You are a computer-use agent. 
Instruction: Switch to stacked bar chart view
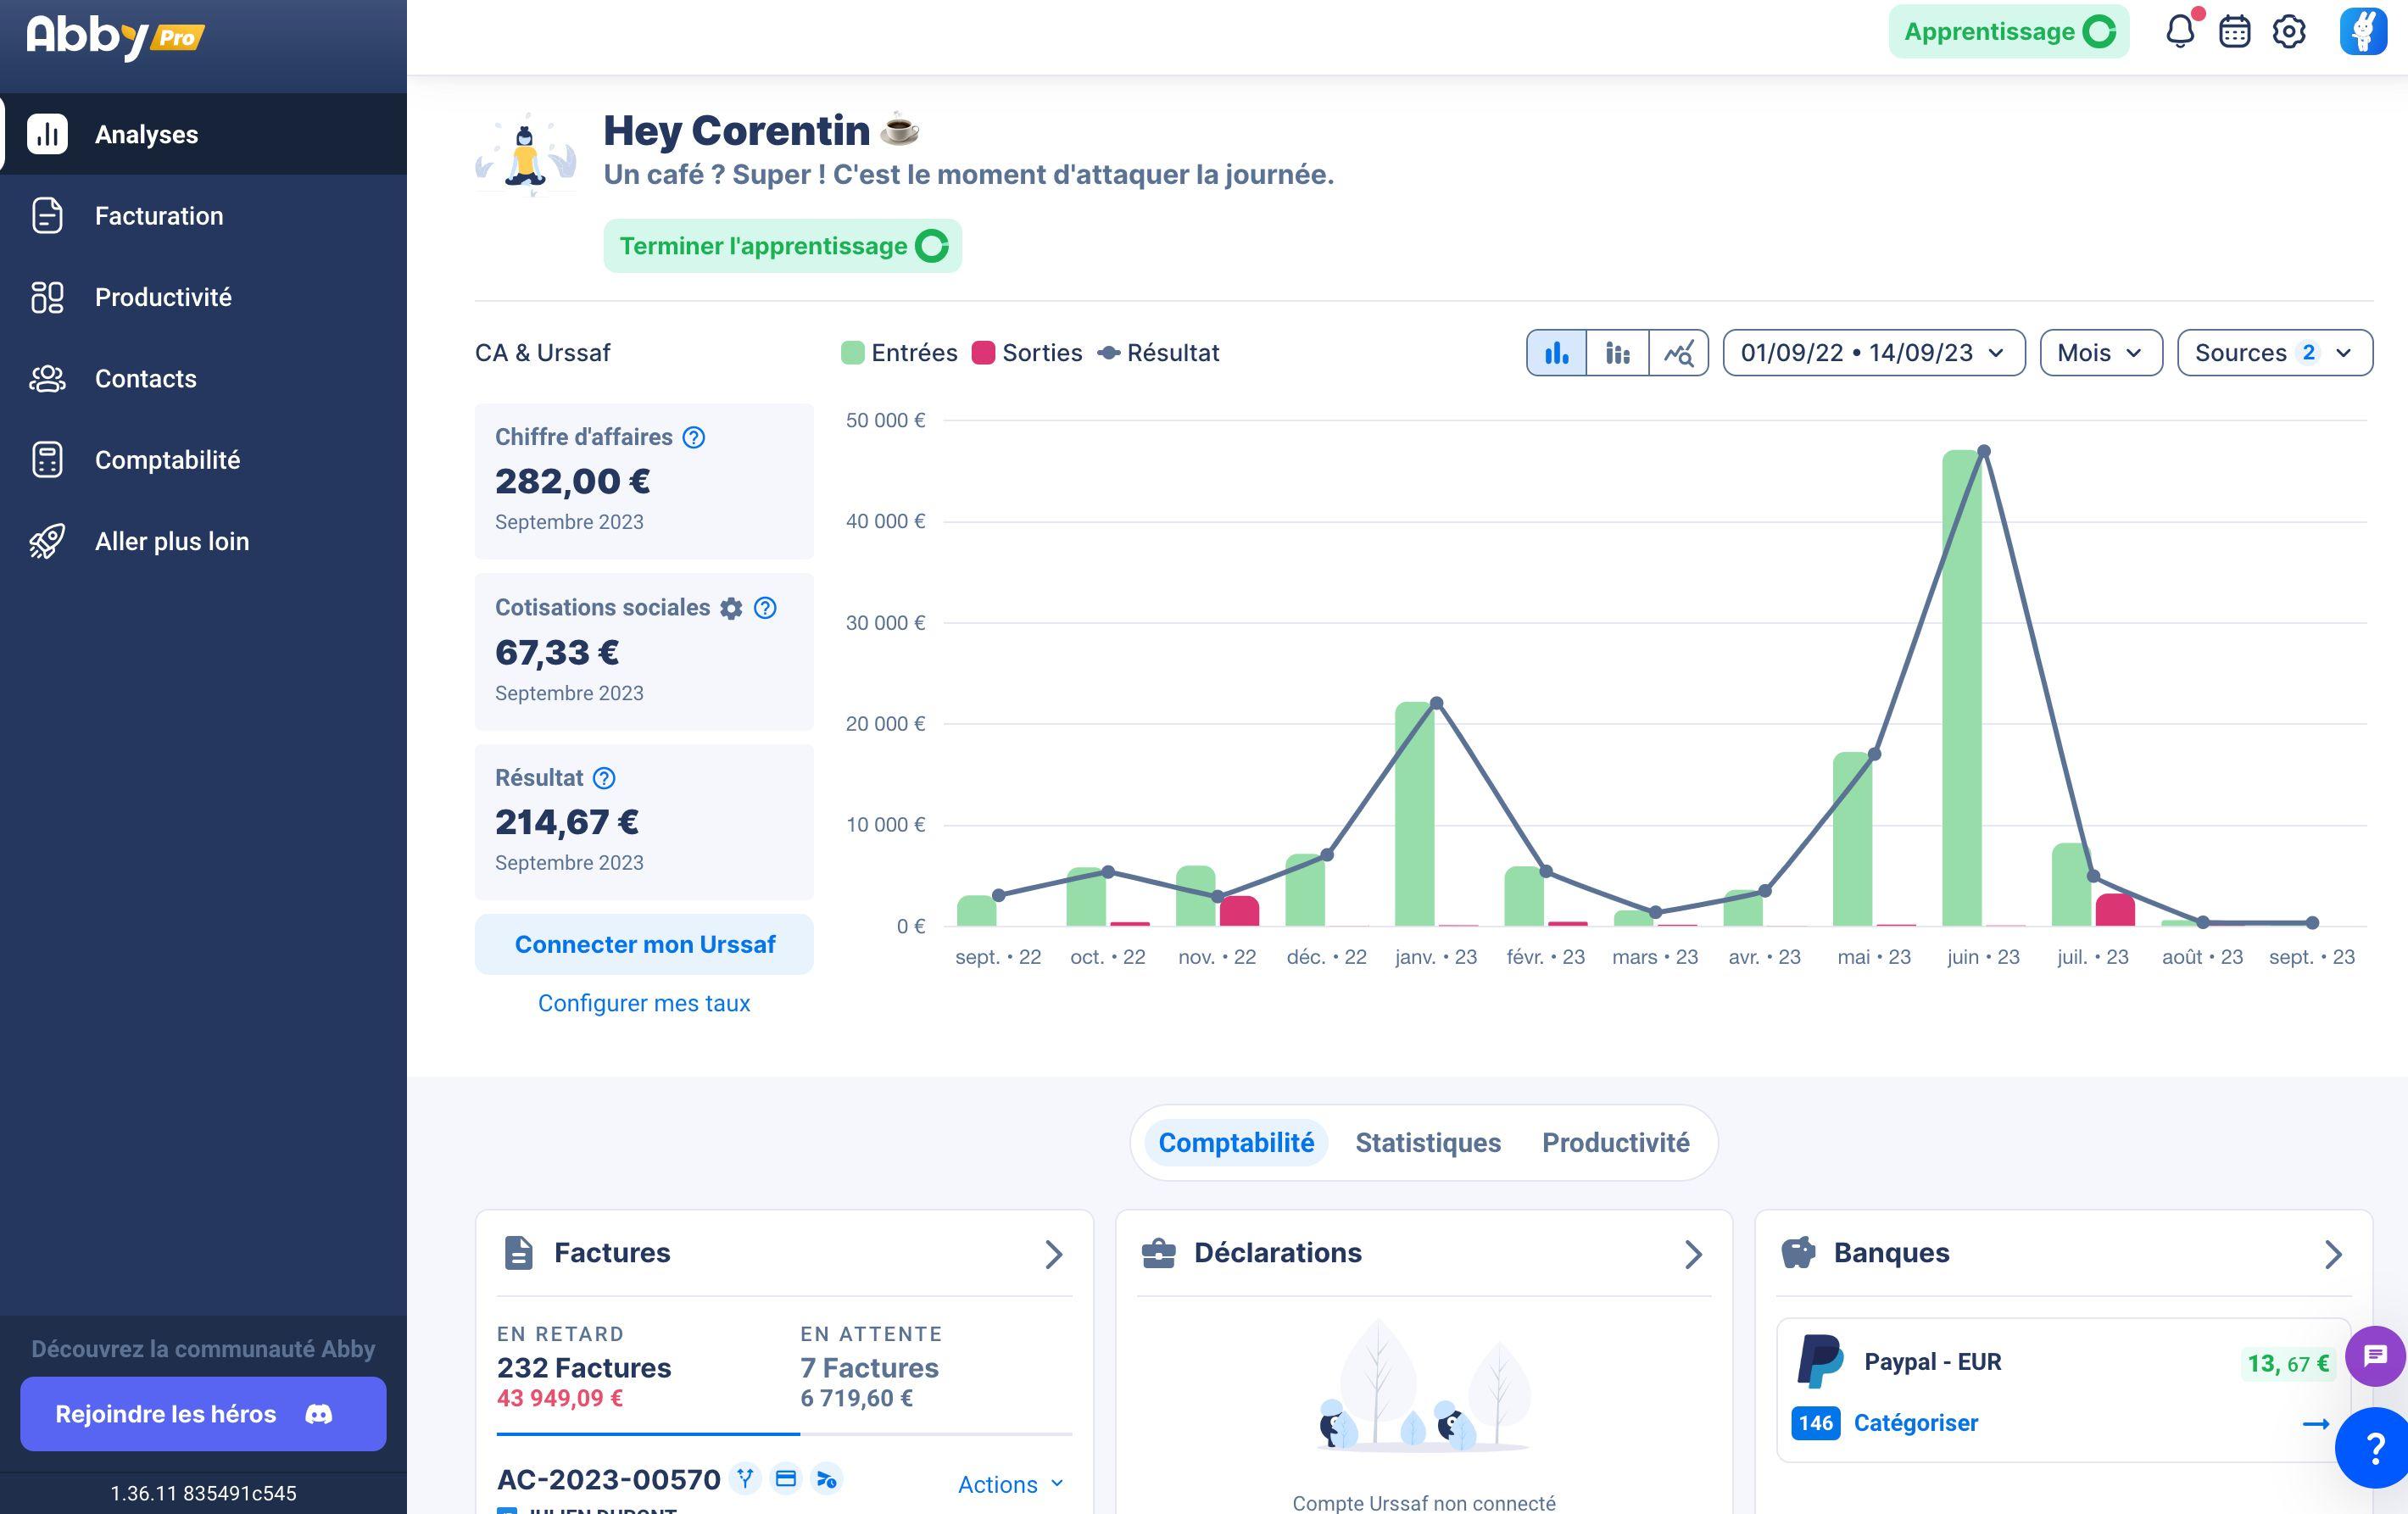point(1617,353)
